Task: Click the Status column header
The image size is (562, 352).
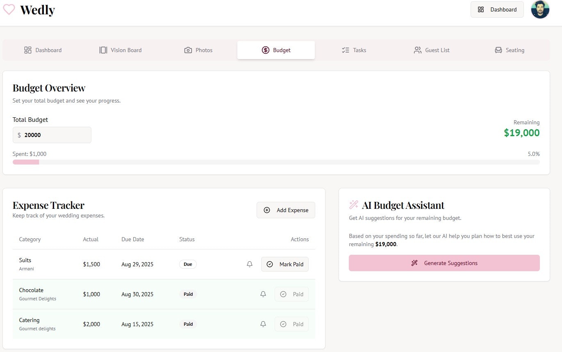Action: (x=187, y=239)
